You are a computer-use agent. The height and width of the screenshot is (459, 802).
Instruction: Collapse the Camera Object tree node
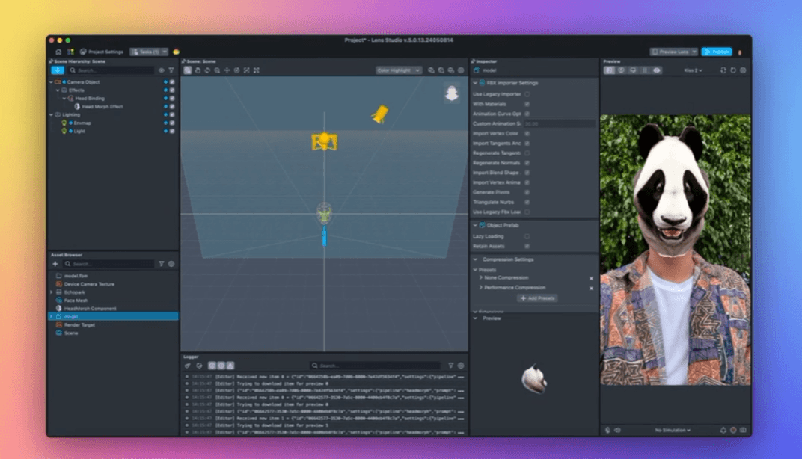[x=51, y=81]
